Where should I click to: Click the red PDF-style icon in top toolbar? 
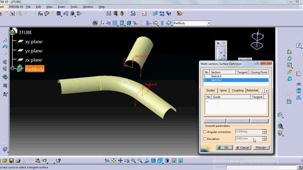[144, 14]
